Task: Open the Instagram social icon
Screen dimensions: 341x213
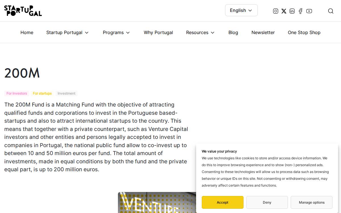Action: coord(275,11)
